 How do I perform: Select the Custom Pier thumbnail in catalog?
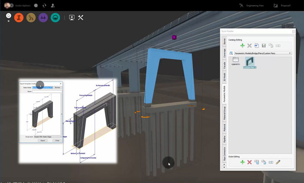coord(249,62)
